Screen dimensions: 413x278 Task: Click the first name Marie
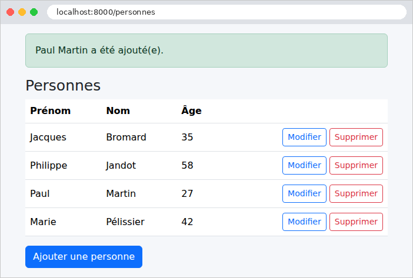pos(43,222)
